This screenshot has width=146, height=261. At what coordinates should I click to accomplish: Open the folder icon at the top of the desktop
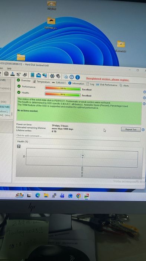[x=52, y=5]
